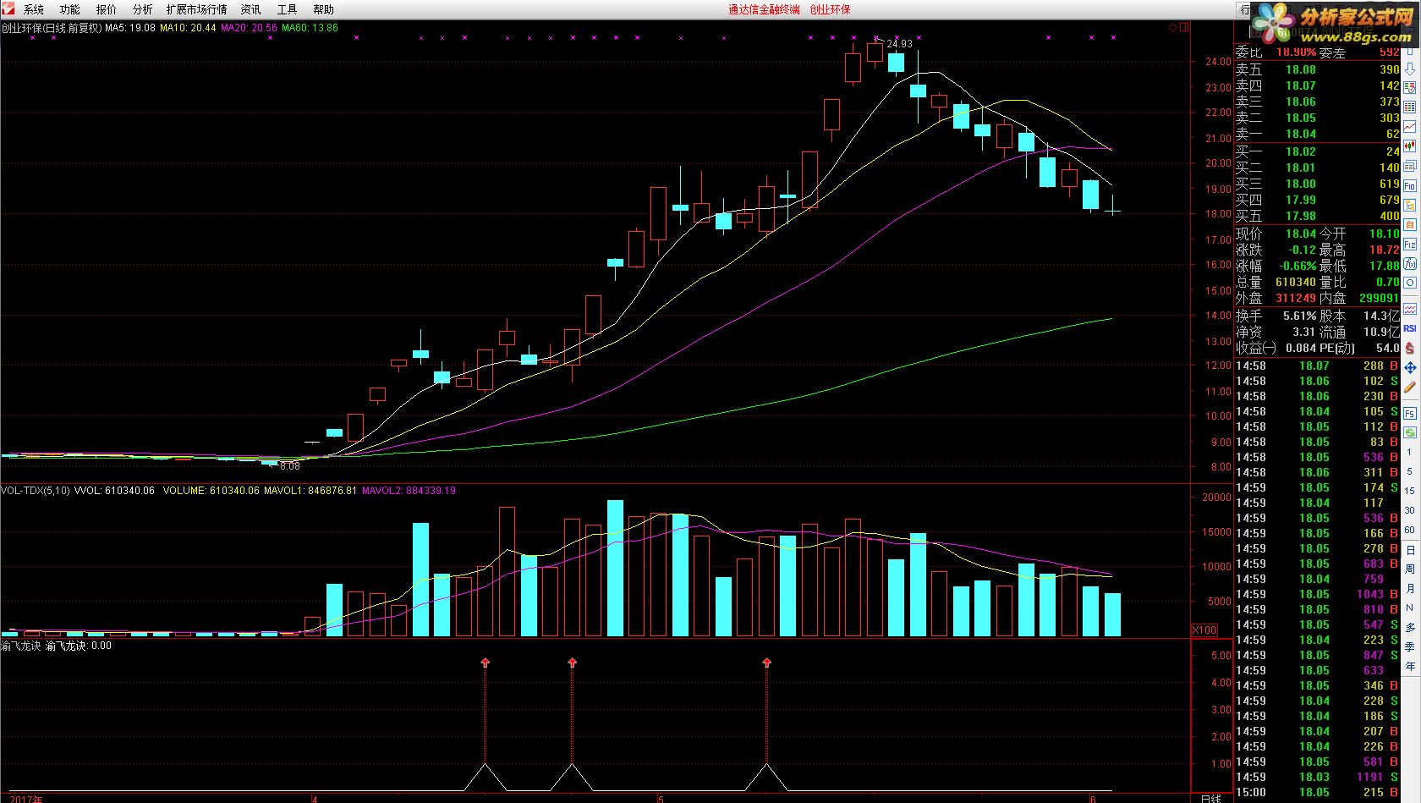
Task: Select the pencil drawing tool icon
Action: pyautogui.click(x=1410, y=388)
